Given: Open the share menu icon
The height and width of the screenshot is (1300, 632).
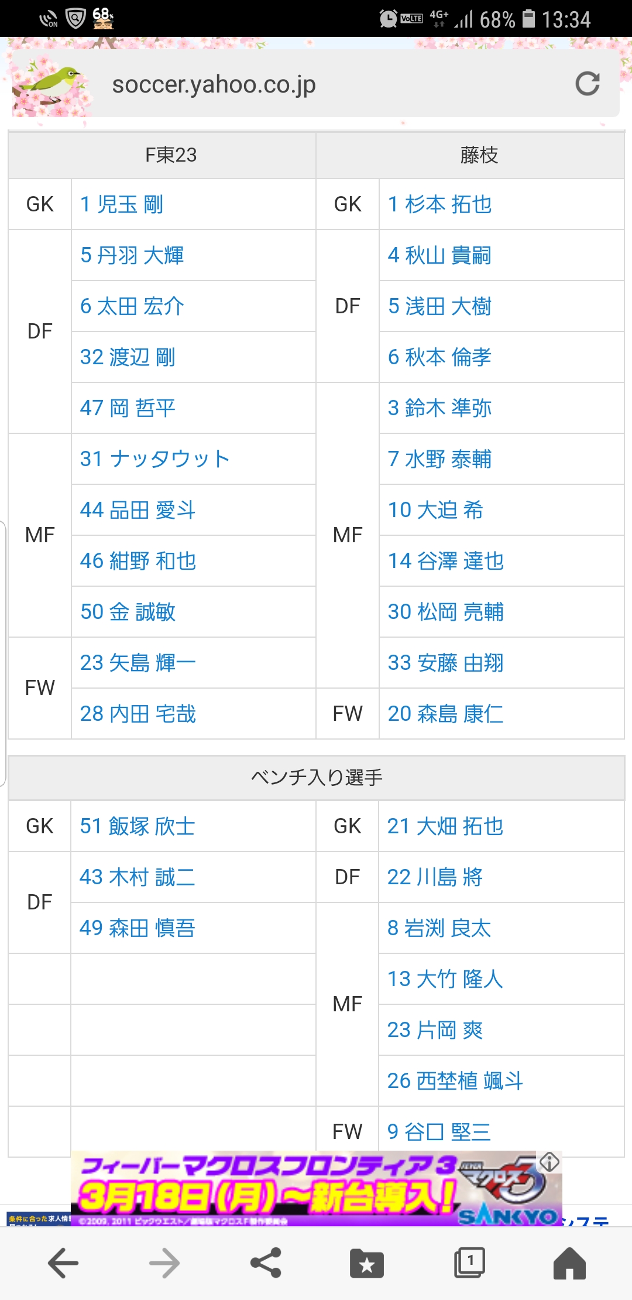Looking at the screenshot, I should (x=266, y=1263).
